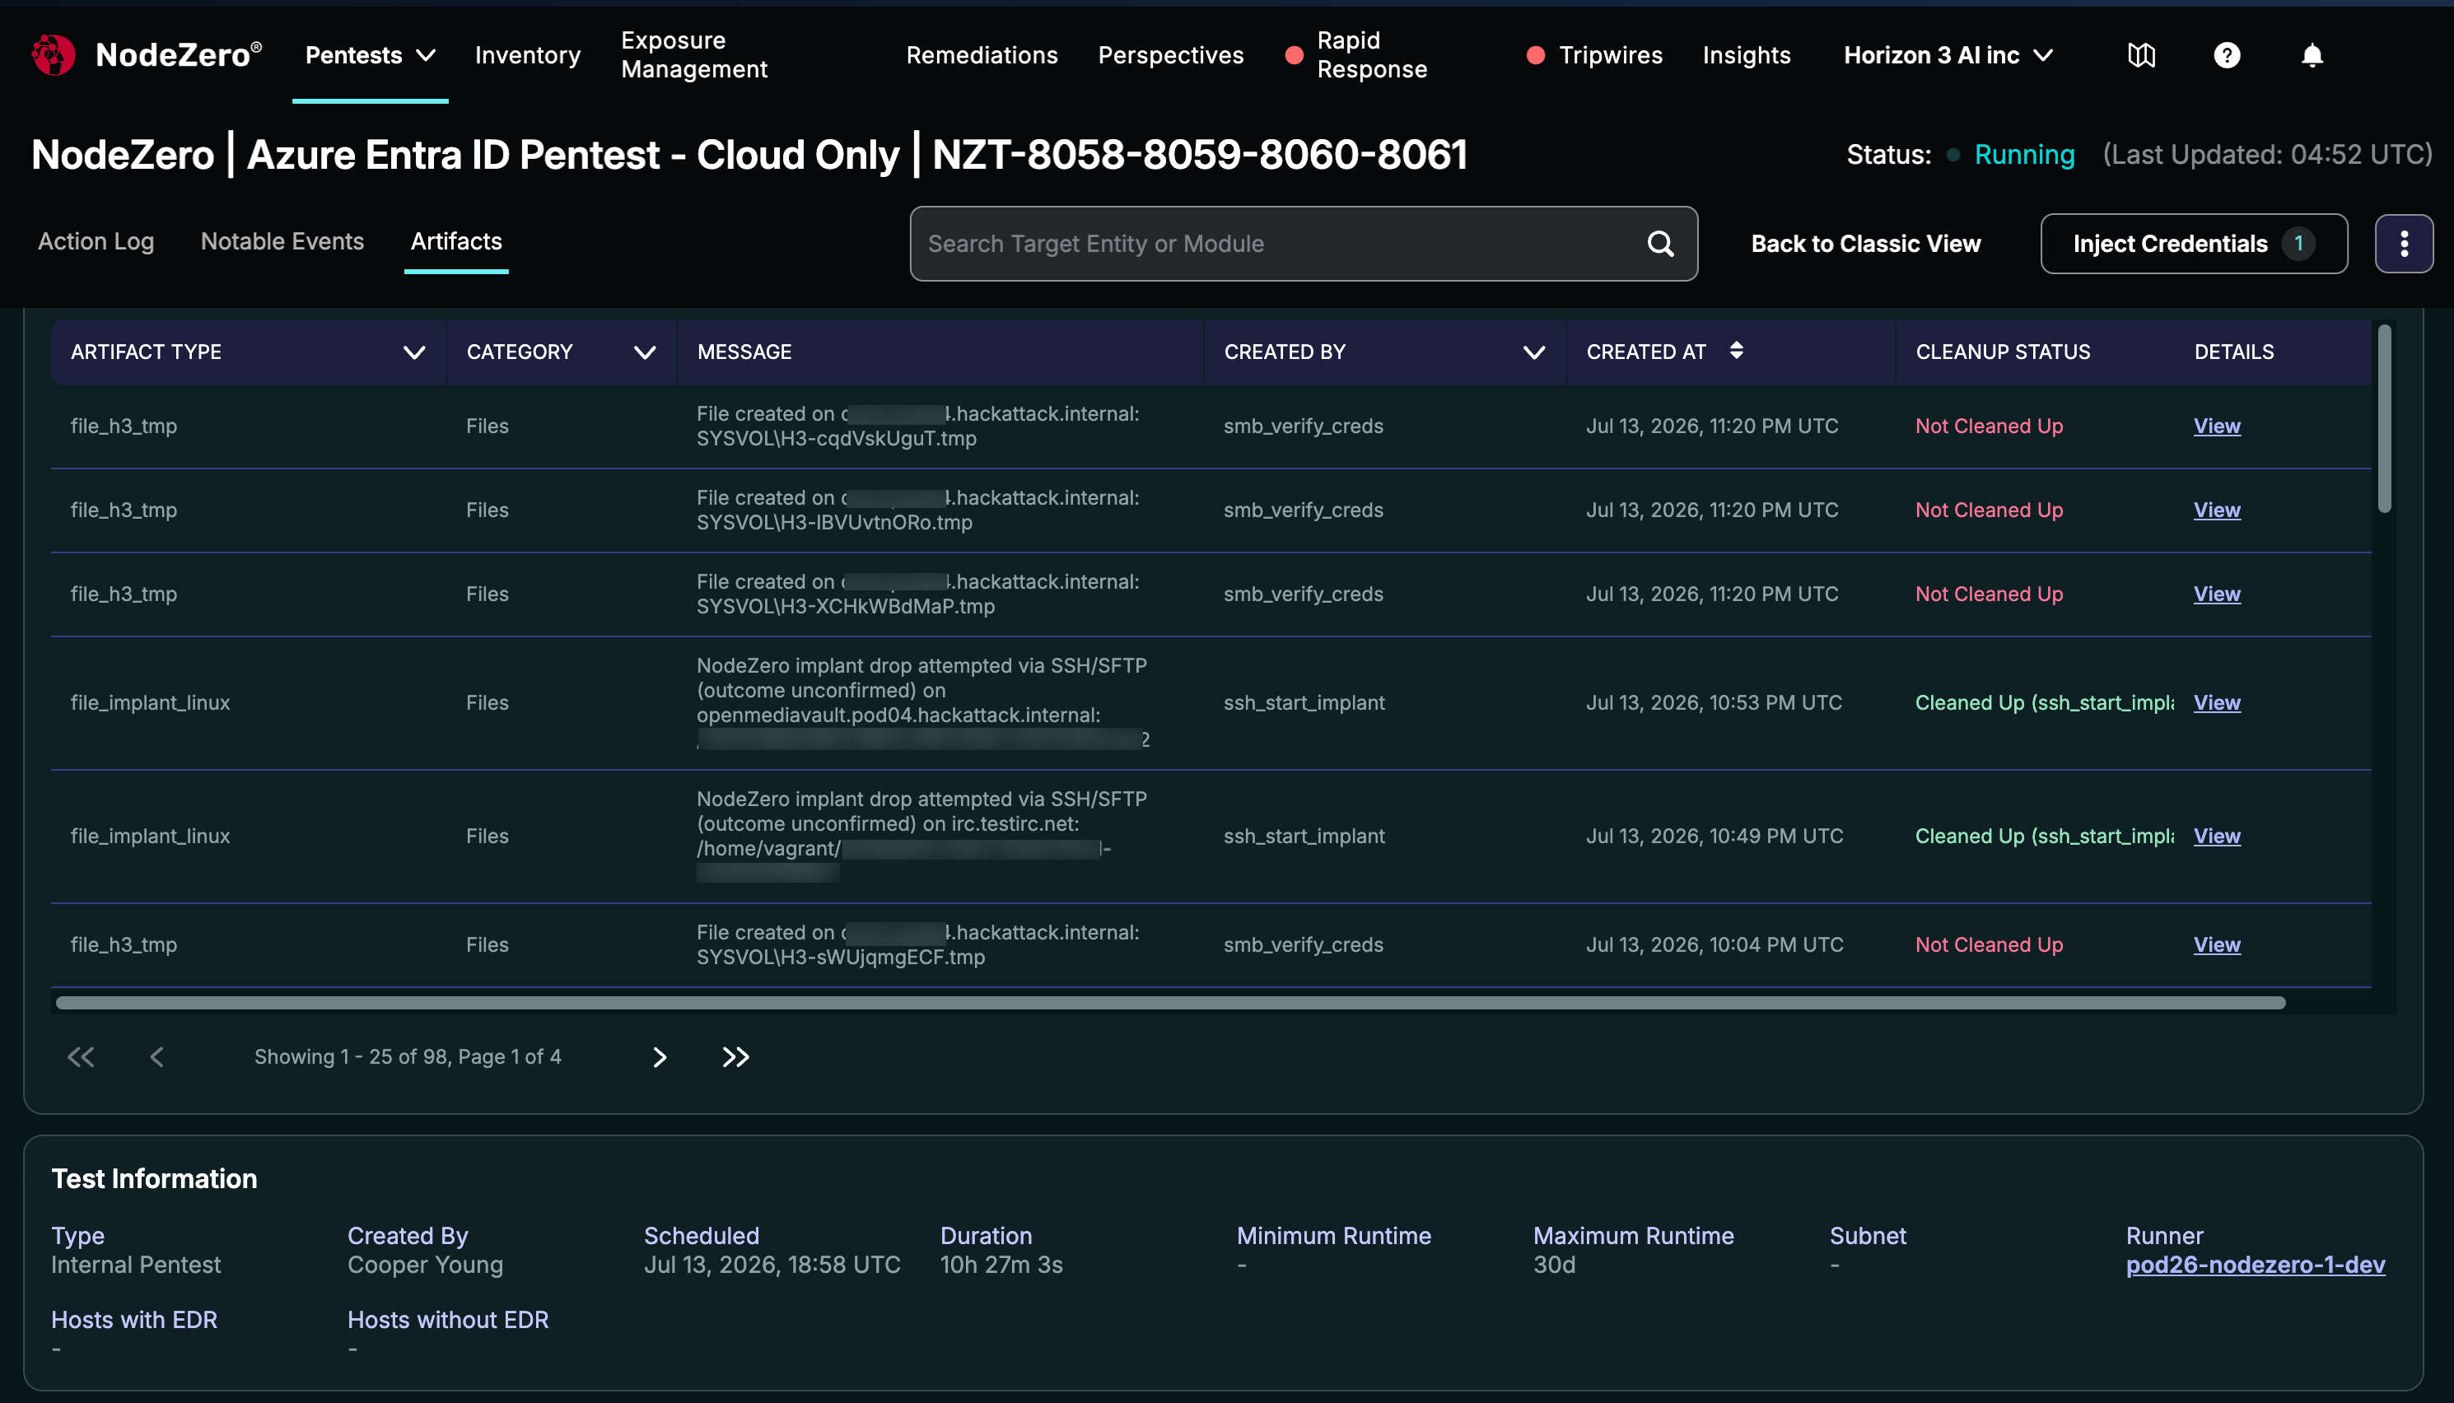Open Perspectives in the navigation

tap(1171, 55)
